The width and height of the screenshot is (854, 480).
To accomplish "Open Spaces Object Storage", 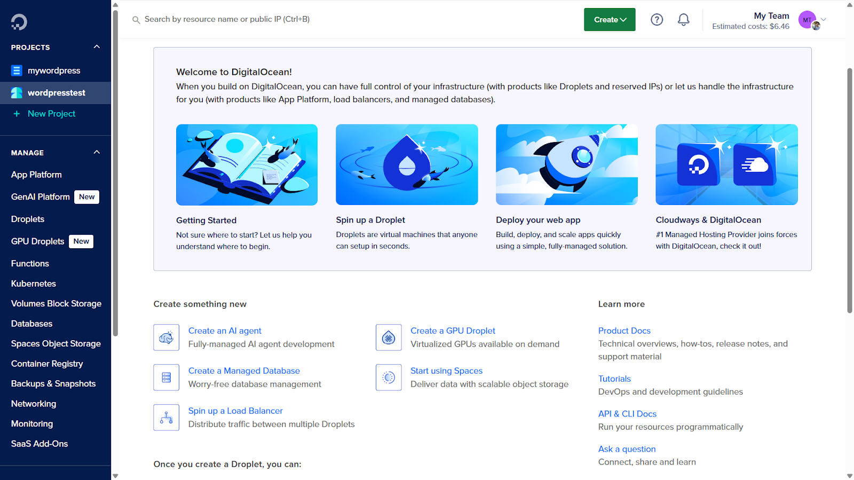I will click(x=56, y=344).
